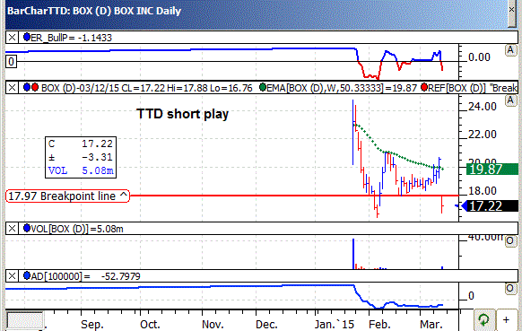Image resolution: width=522 pixels, height=331 pixels.
Task: Click the bottom-left scroll box
Action: 25,320
